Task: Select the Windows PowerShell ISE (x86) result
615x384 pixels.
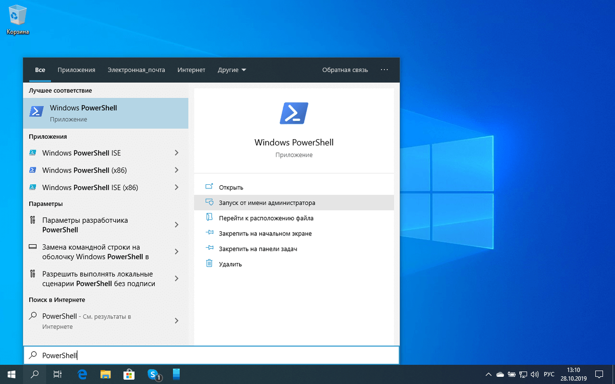Action: click(x=98, y=187)
